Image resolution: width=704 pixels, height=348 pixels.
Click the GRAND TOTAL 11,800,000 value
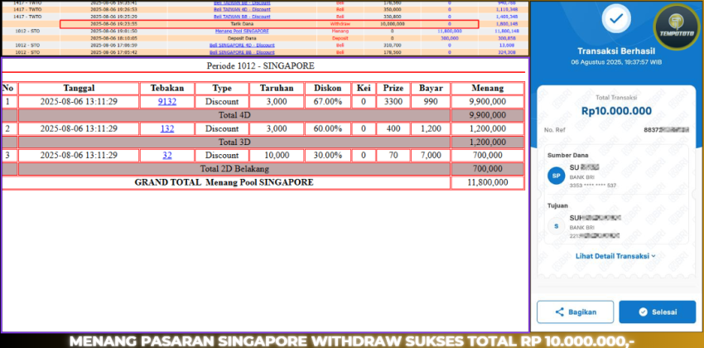click(488, 183)
